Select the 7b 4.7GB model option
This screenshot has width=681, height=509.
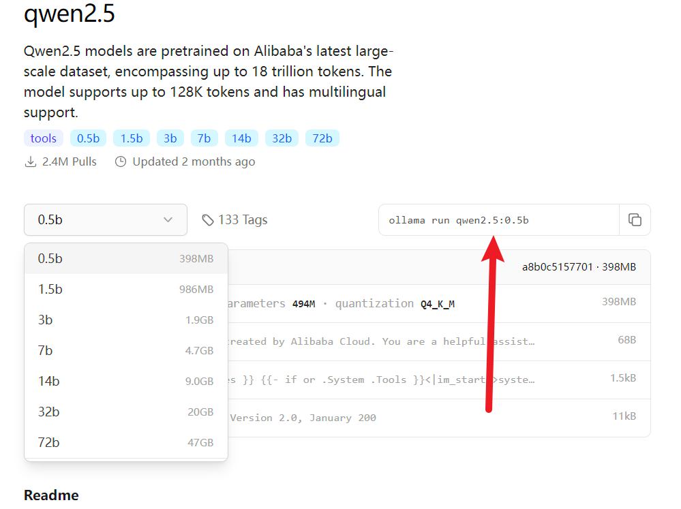126,350
